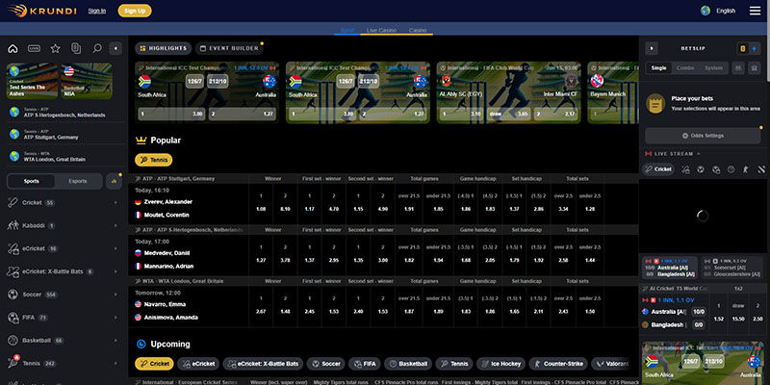Select the Single bet type
This screenshot has width=770, height=385.
(658, 68)
